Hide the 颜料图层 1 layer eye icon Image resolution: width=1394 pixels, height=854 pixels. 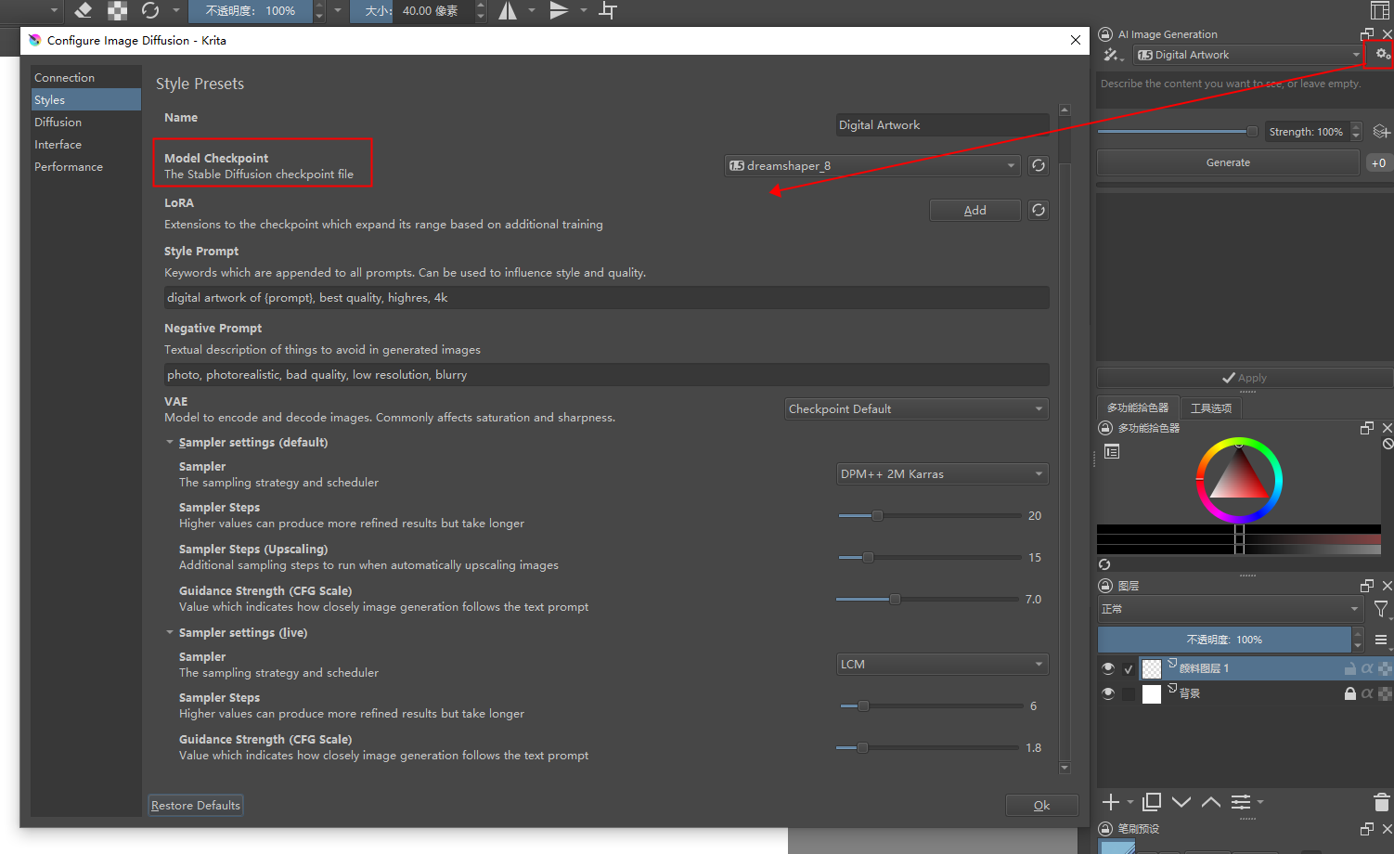click(x=1108, y=668)
